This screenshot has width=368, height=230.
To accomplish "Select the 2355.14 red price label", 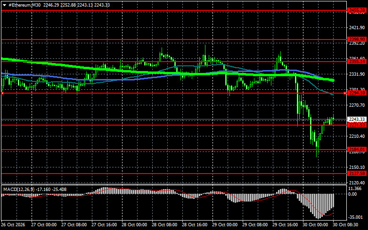I will pyautogui.click(x=357, y=62).
